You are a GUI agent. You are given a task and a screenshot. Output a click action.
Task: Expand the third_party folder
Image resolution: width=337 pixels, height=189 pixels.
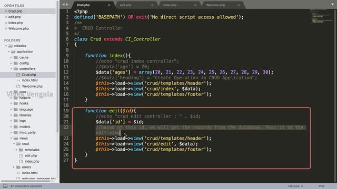click(x=11, y=132)
